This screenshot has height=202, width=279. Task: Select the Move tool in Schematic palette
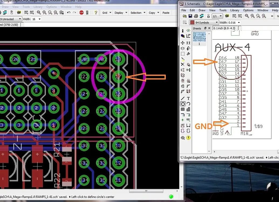(x=182, y=43)
